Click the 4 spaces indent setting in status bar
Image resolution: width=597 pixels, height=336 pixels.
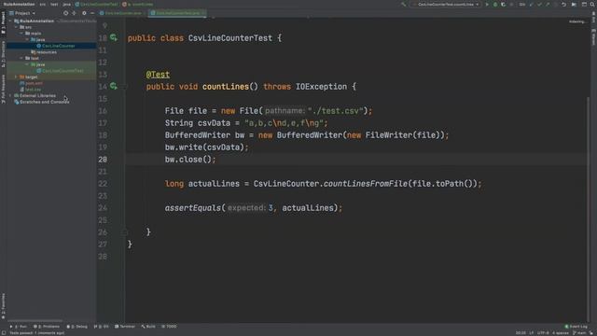pos(561,333)
